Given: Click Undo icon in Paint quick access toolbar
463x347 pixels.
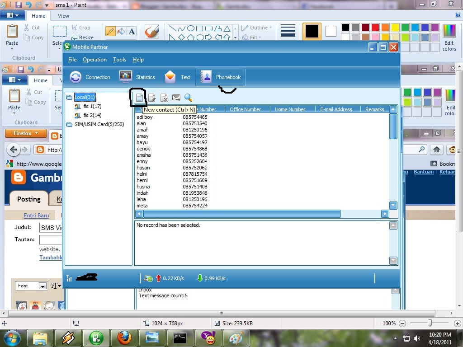Looking at the screenshot, I should coord(28,5).
